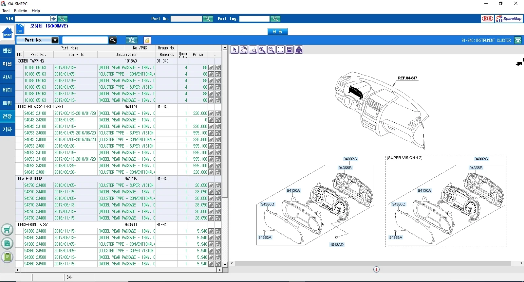The height and width of the screenshot is (282, 524).
Task: Select the SCREW-TAPPING group row
Action: coord(118,61)
